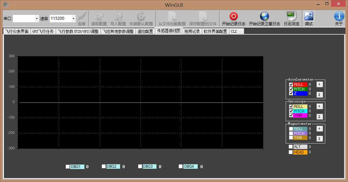Enable the DBG4 checkbox
348x182 pixels.
coord(180,166)
